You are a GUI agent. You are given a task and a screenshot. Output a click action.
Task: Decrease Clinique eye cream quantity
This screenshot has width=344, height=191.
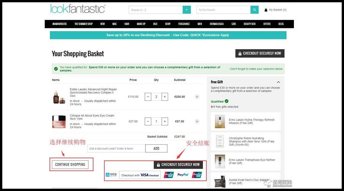click(x=148, y=121)
